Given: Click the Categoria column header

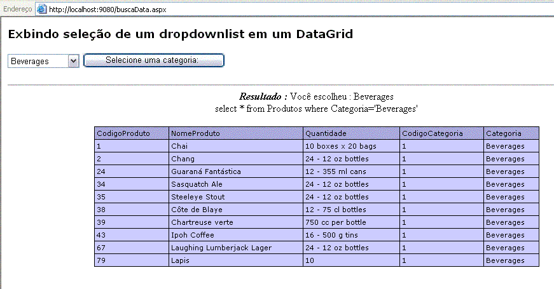Looking at the screenshot, I should point(511,133).
